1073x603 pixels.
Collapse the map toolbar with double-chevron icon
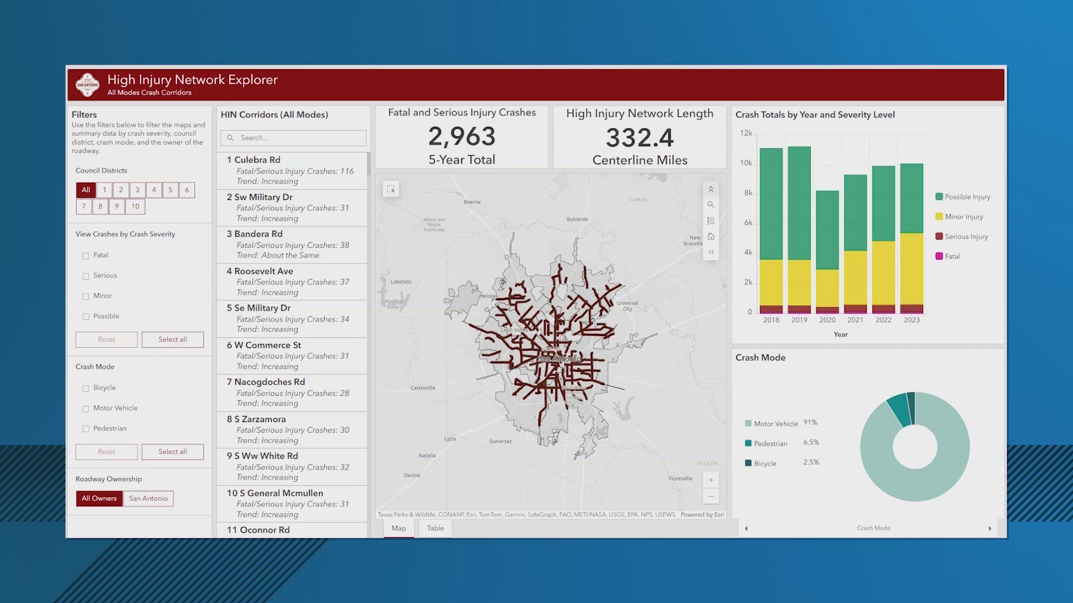click(711, 252)
